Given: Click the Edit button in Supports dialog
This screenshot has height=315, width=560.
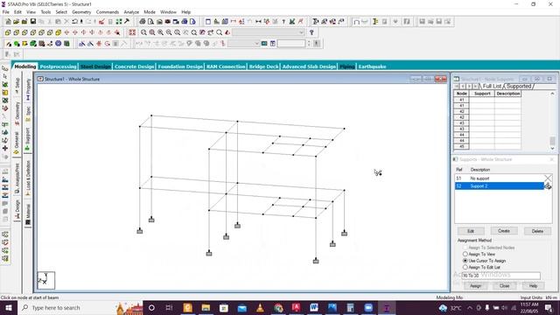Looking at the screenshot, I should coord(471,231).
